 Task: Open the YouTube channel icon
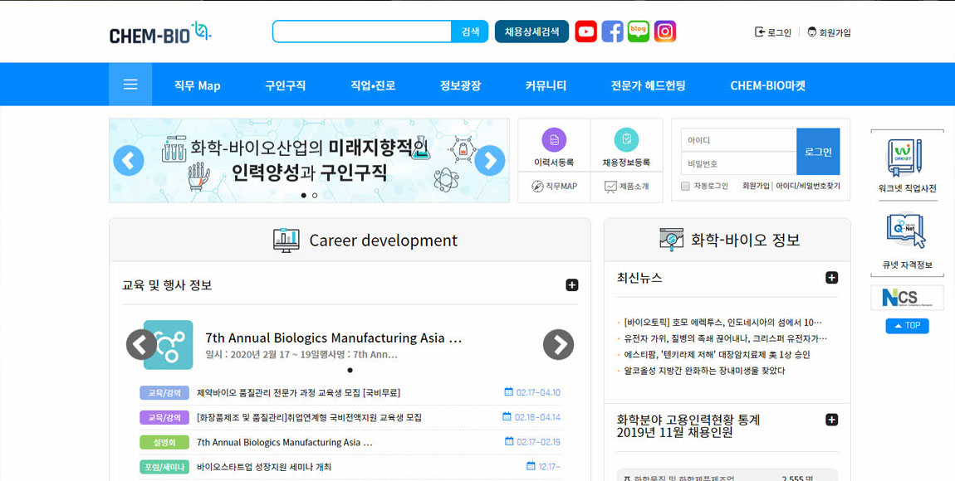coord(585,32)
